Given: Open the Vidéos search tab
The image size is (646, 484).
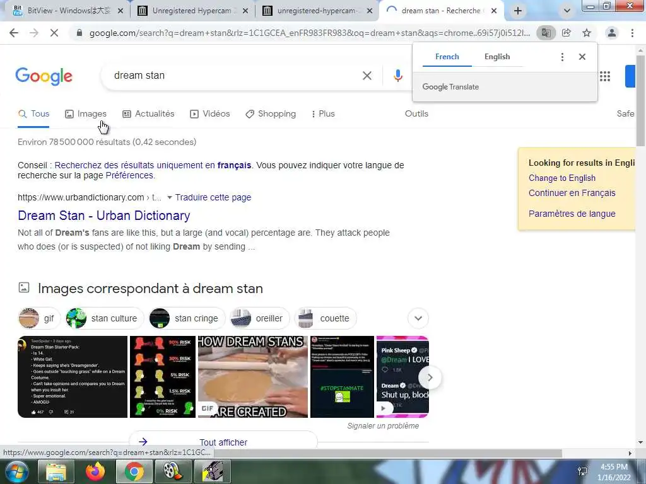Looking at the screenshot, I should point(209,114).
